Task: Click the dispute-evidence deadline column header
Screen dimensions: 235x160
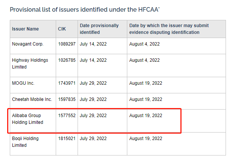Action: click(169, 29)
